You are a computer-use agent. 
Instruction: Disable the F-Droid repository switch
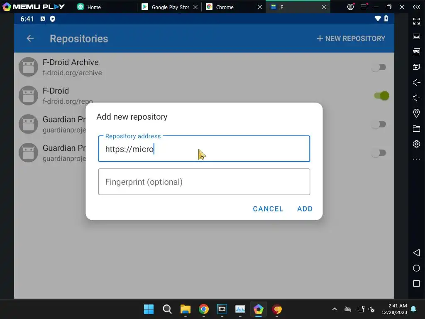pyautogui.click(x=381, y=96)
